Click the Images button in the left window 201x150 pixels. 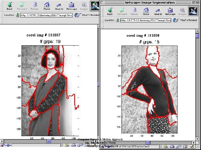click(x=84, y=6)
